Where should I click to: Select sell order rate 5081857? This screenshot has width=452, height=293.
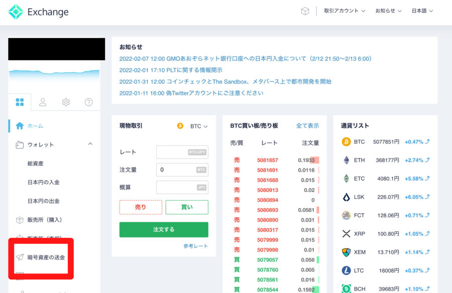pyautogui.click(x=268, y=160)
